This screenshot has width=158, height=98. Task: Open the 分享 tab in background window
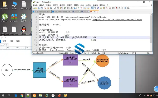click(11, 41)
